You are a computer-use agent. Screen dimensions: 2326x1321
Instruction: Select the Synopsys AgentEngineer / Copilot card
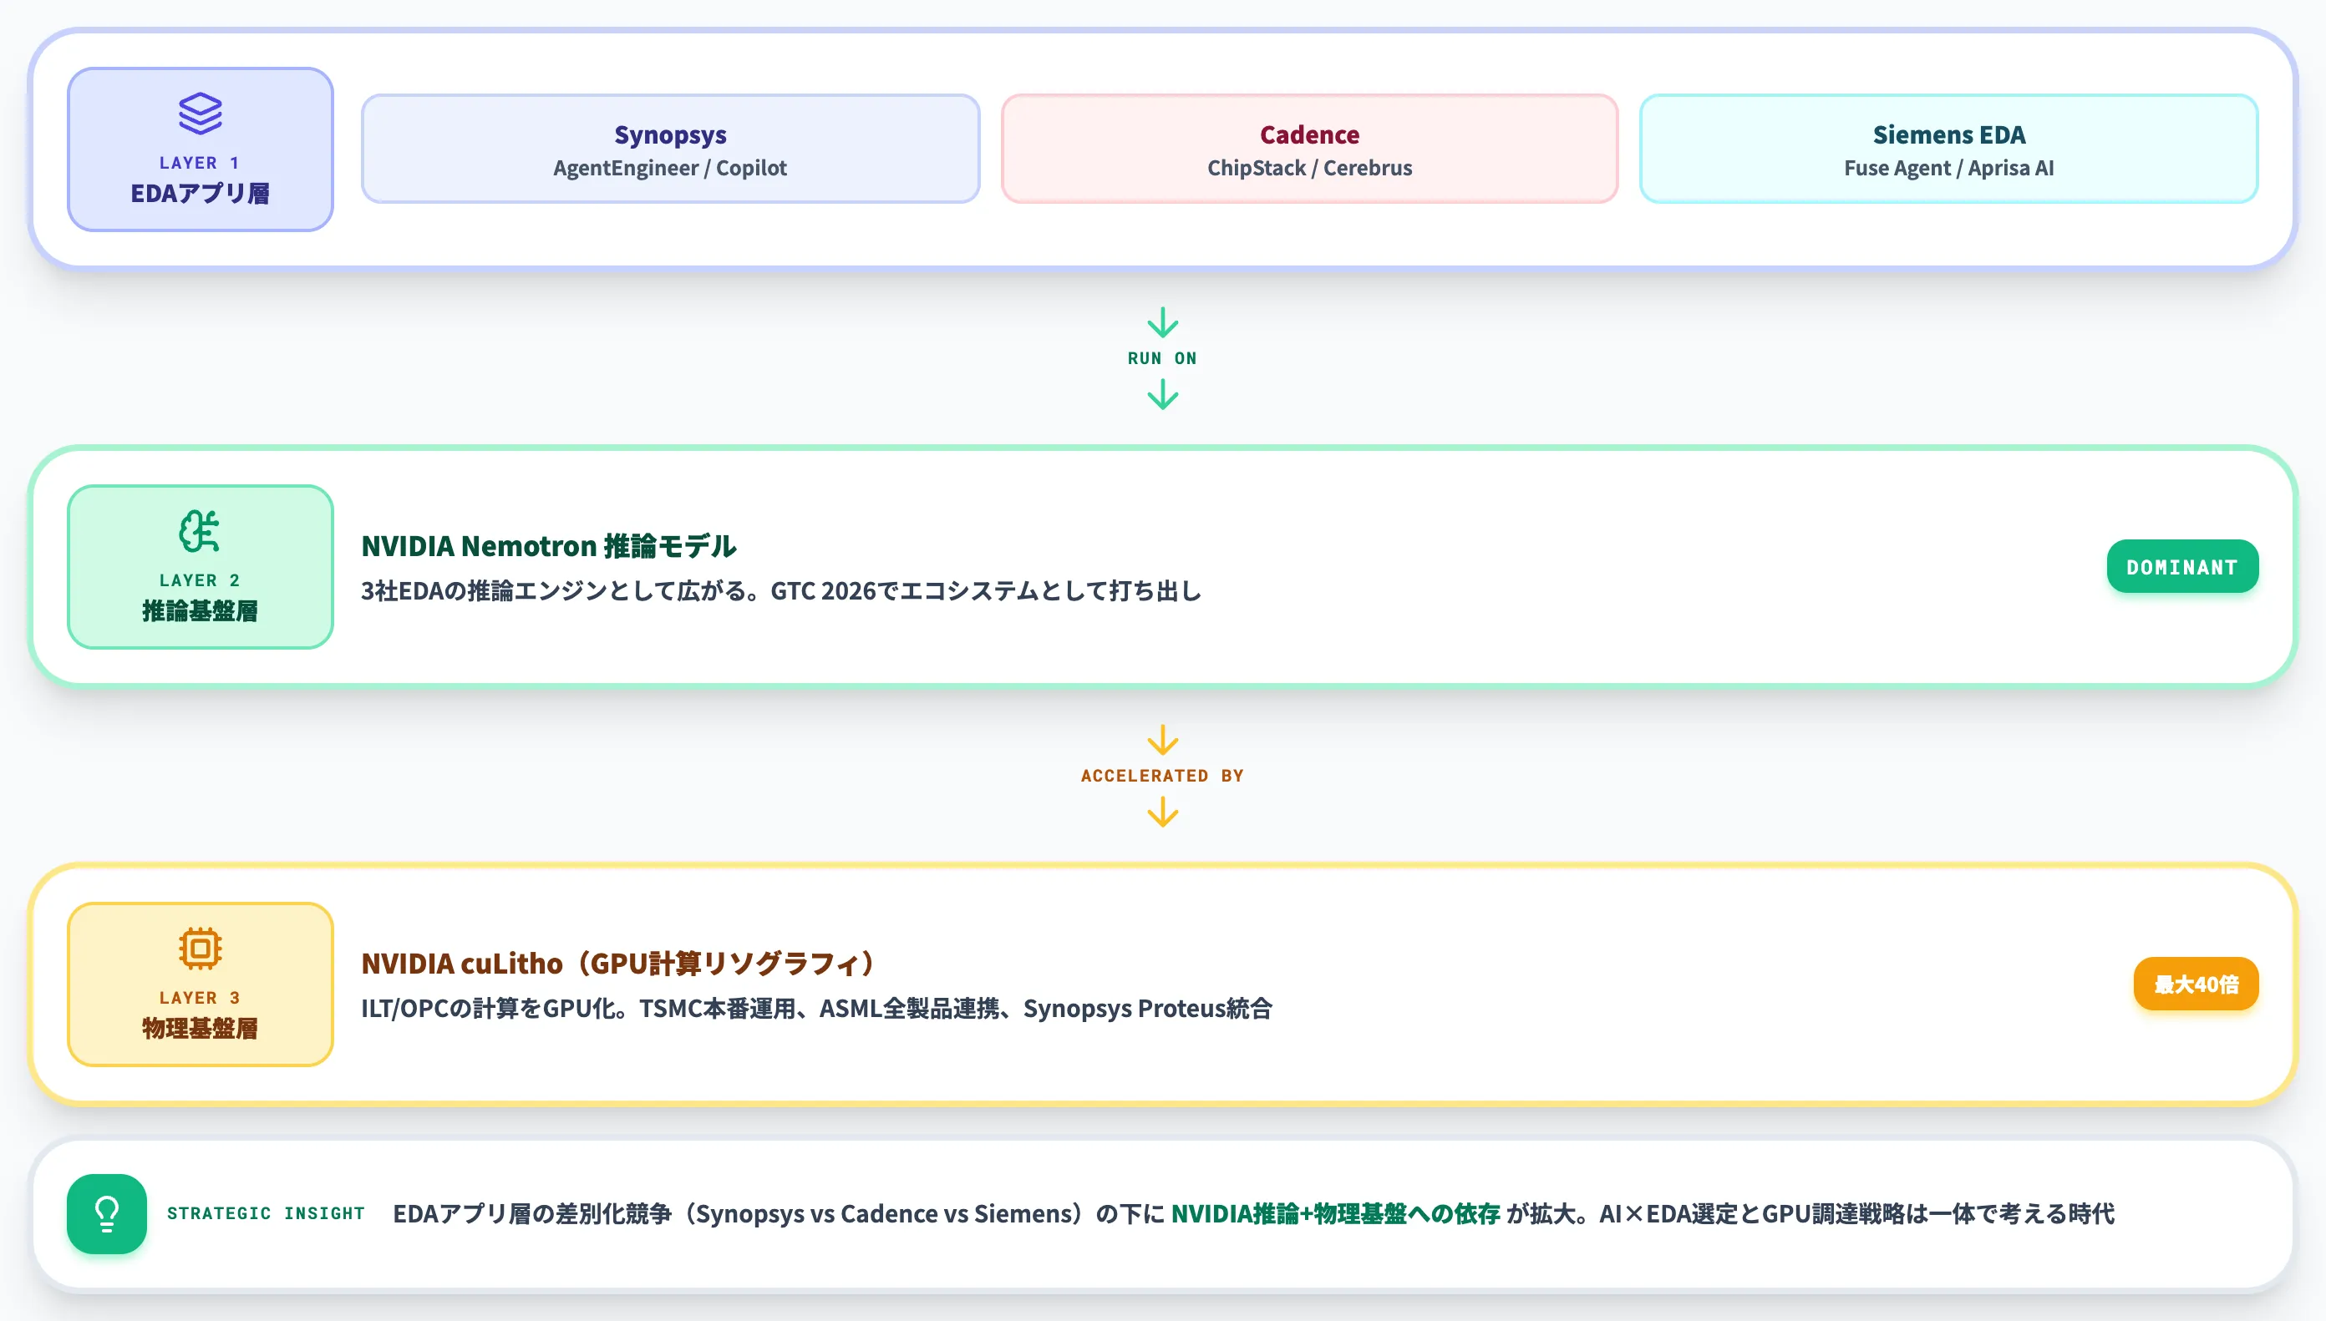click(x=671, y=149)
